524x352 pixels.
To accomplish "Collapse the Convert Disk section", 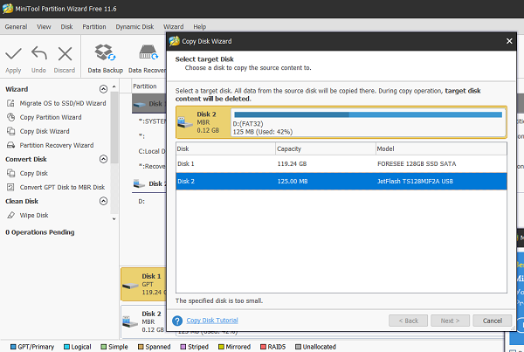I will click(104, 159).
